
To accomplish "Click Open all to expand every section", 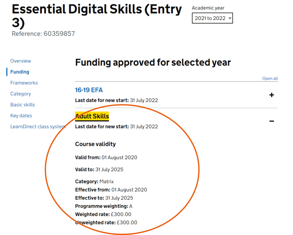I will click(270, 78).
